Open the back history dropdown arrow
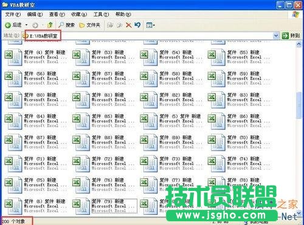Viewport: 304px width, 225px height. [26, 25]
